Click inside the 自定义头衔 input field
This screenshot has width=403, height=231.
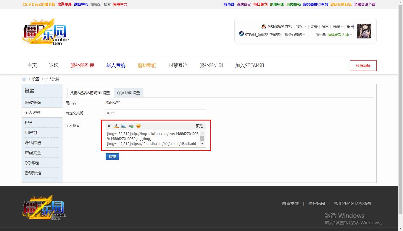tap(155, 113)
